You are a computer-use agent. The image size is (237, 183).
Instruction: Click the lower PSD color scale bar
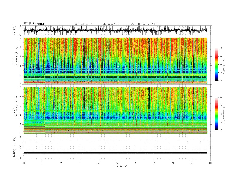217,114
